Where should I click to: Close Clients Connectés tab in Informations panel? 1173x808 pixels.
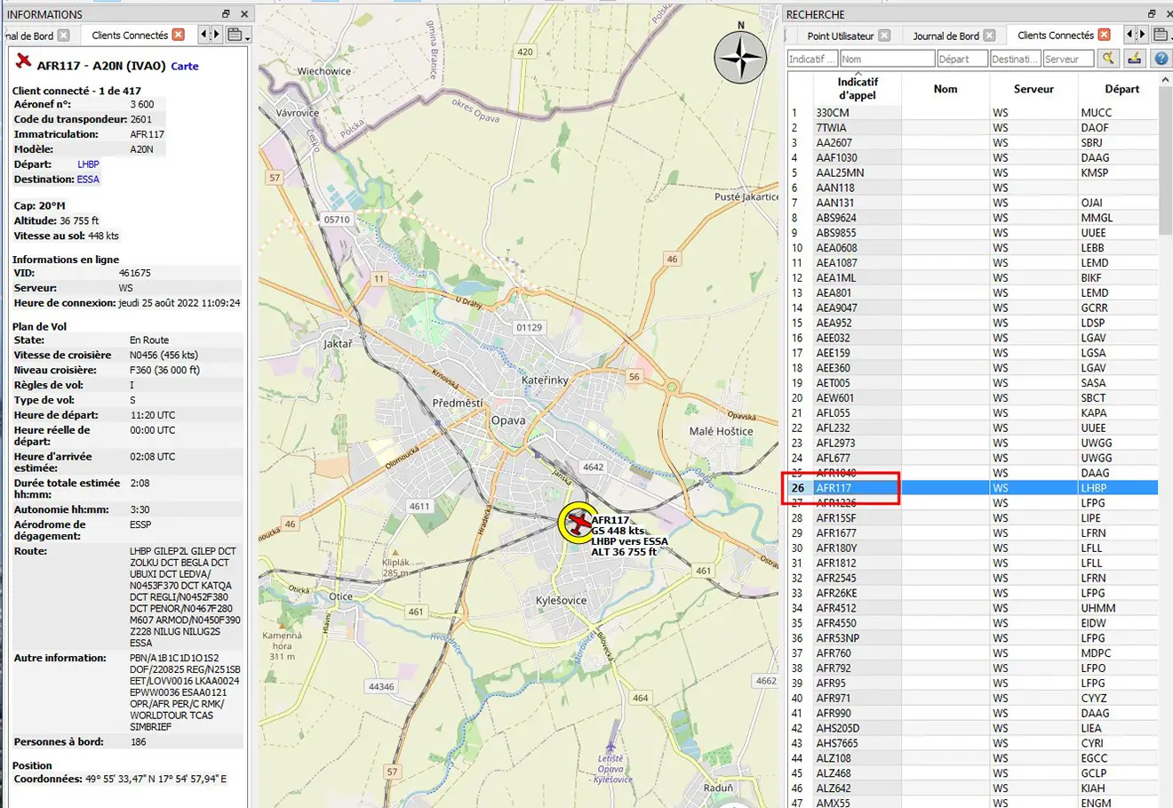(179, 35)
